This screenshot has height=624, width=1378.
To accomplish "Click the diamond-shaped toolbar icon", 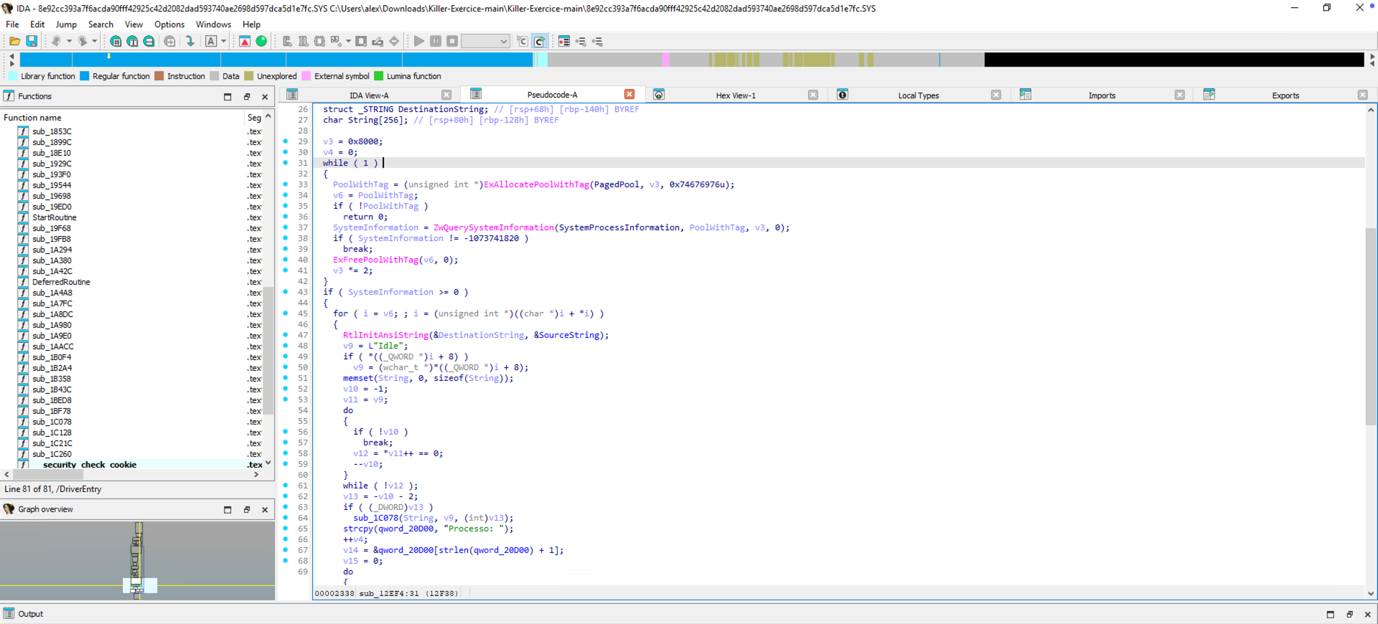I will pos(394,42).
